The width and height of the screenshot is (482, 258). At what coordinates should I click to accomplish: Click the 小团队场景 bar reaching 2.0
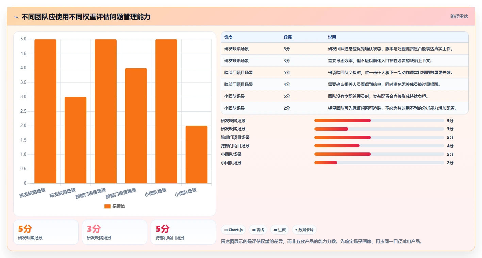197,154
